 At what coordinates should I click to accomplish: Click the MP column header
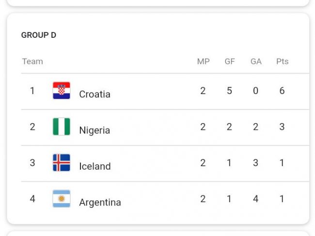click(x=203, y=62)
